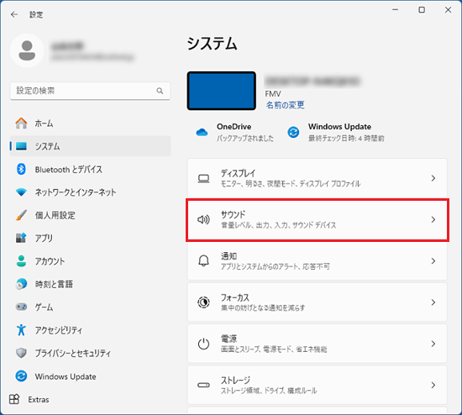Open the Windows Update status label in header
Viewport: 462px width, 415px height.
coord(339,127)
